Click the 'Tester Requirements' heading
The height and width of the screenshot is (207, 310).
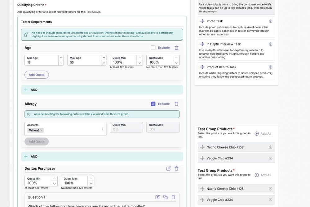point(36,22)
